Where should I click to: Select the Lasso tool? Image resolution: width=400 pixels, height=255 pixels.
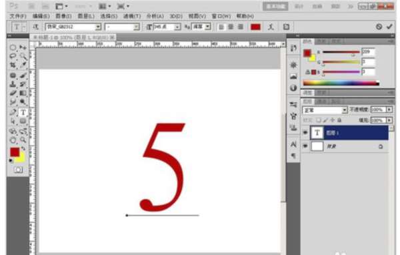[x=13, y=56]
